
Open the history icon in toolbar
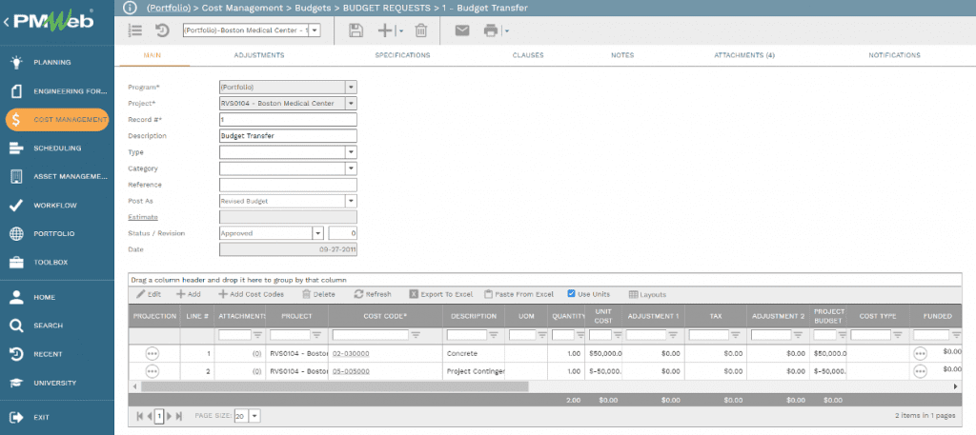click(x=162, y=30)
